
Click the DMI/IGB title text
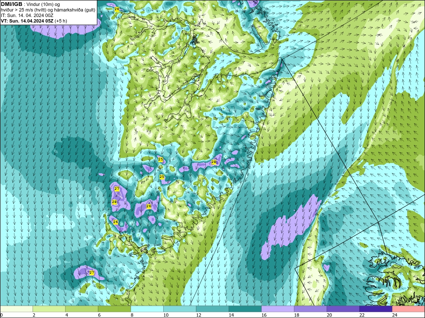11,4
